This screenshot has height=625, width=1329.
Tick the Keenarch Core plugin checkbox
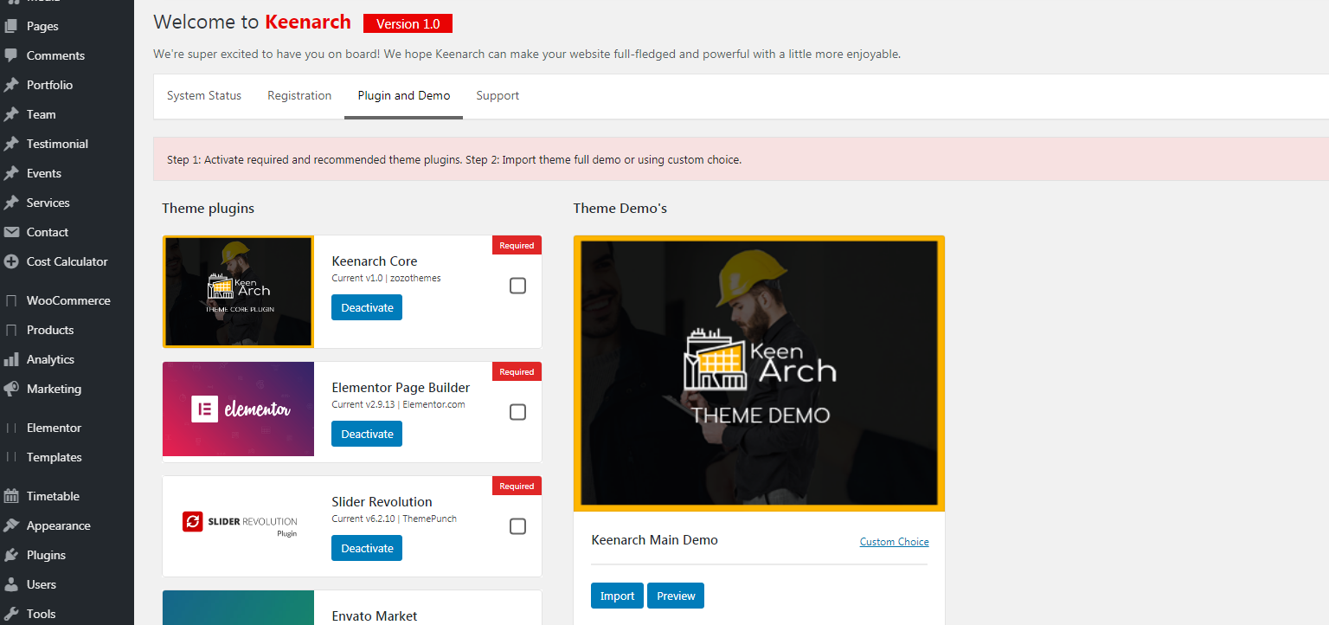[517, 286]
